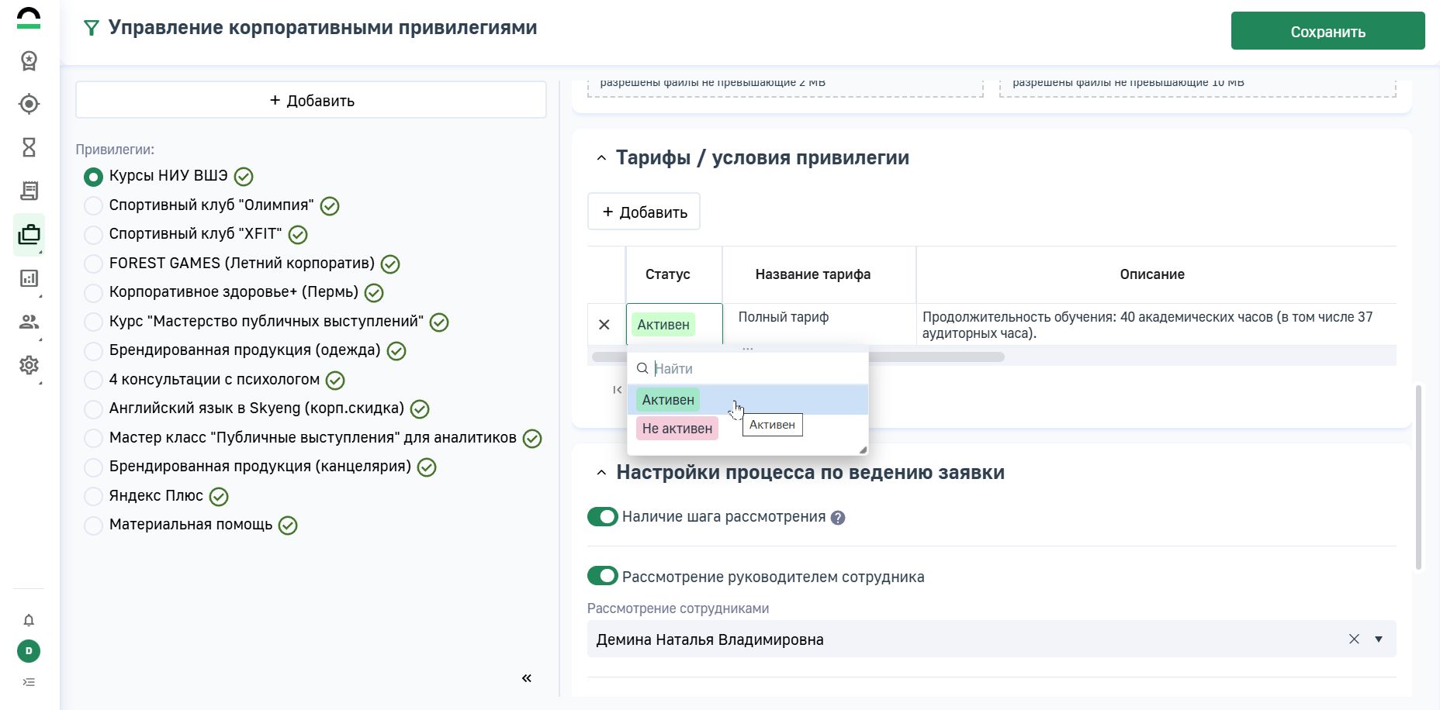Open the award badge sidebar icon
This screenshot has width=1440, height=710.
tap(29, 61)
